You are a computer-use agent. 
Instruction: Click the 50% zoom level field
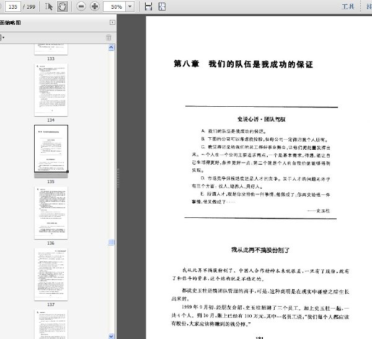coord(114,7)
